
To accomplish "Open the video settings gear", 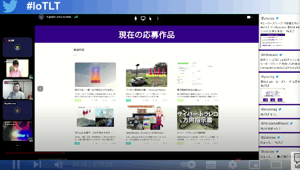I will tap(233, 165).
